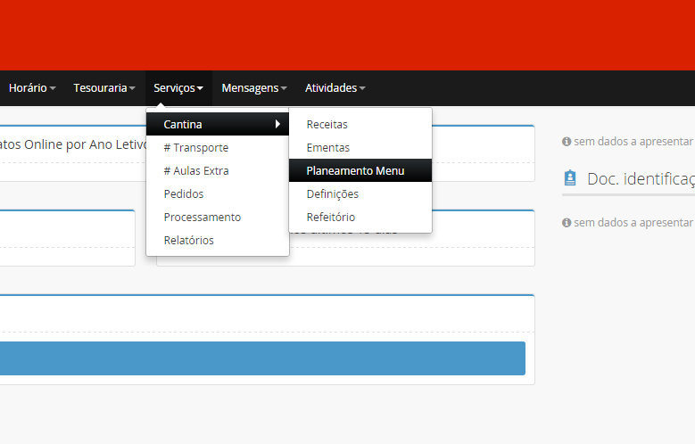Viewport: 695px width, 444px height.
Task: Click the Doc. identificação badge icon
Action: click(x=570, y=178)
